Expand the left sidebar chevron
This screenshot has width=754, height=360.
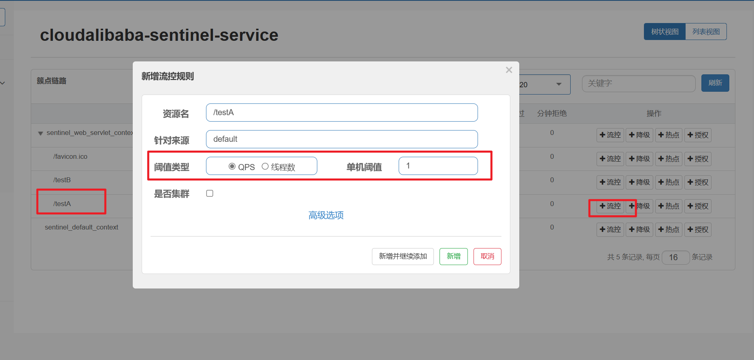click(x=3, y=83)
